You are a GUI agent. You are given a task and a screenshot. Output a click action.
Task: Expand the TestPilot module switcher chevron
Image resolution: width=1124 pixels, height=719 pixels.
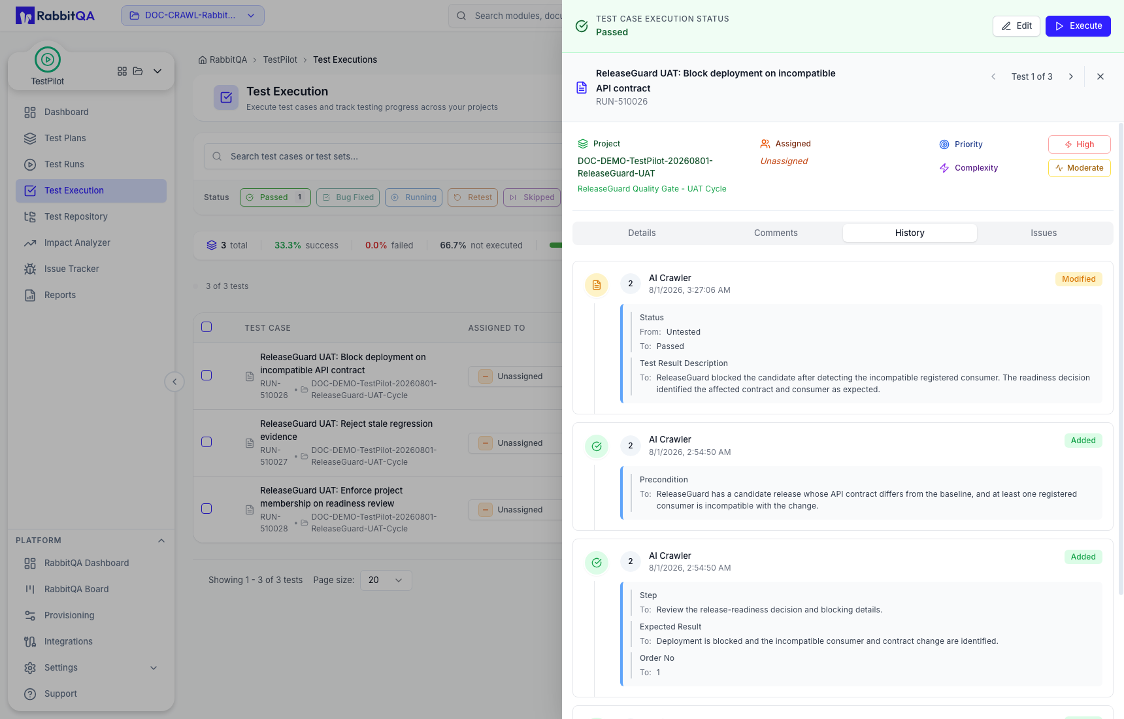click(157, 71)
